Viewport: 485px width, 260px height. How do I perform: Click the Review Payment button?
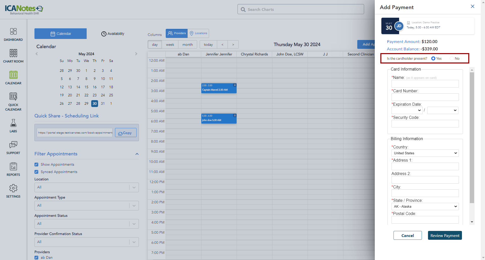point(445,235)
